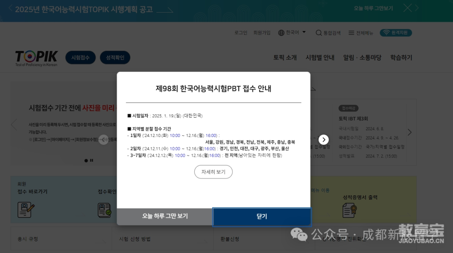The image size is (453, 253).
Task: Click the rightmost arrow in top banner
Action: (x=417, y=8)
